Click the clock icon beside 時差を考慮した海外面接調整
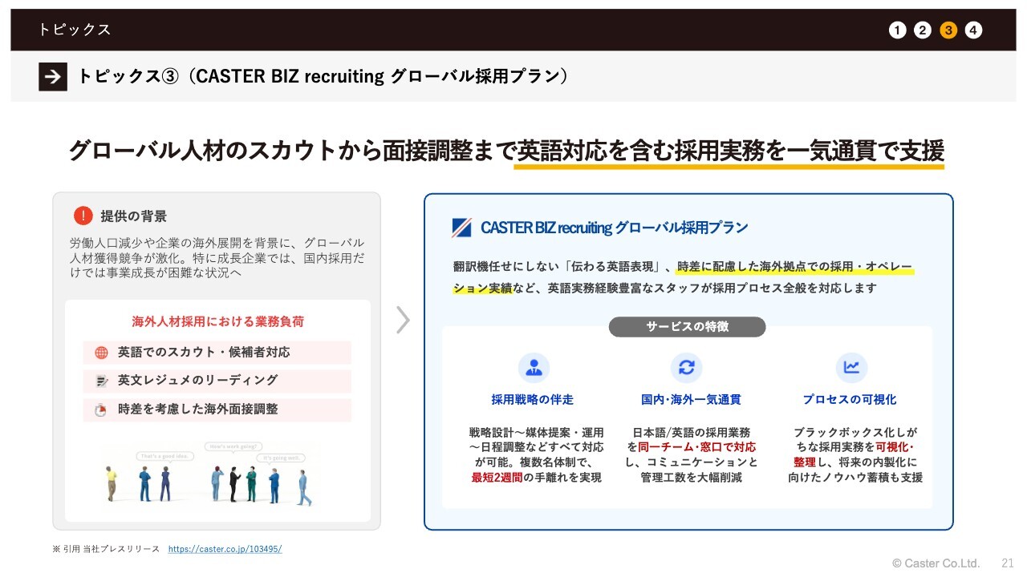The height and width of the screenshot is (577, 1027). (101, 410)
